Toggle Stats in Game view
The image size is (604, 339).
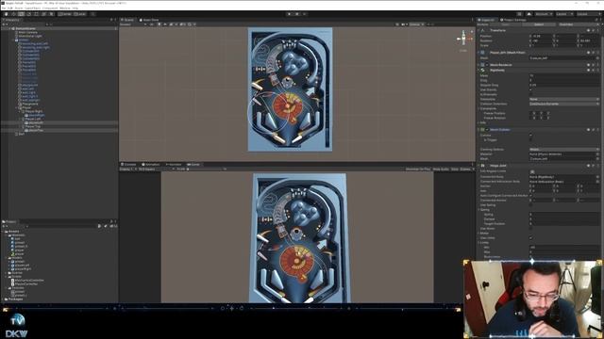tap(455, 169)
